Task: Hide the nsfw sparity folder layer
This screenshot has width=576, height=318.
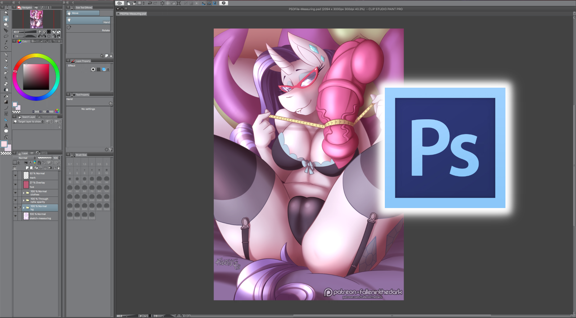Action: click(15, 200)
